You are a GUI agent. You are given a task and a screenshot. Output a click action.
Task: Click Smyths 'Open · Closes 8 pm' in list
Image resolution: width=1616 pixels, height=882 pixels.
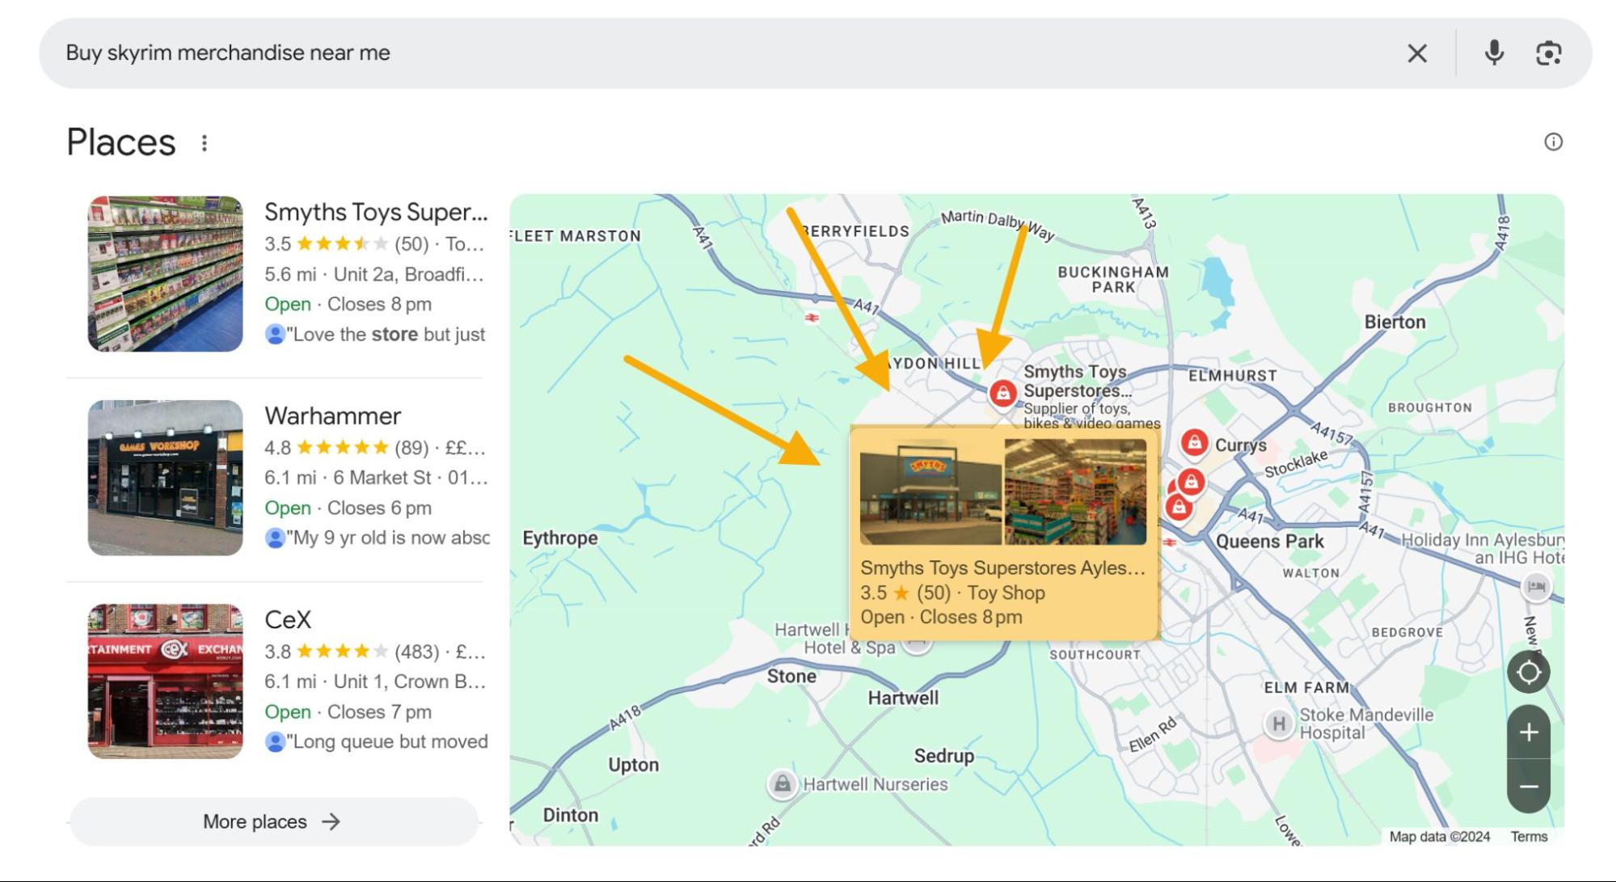point(348,304)
